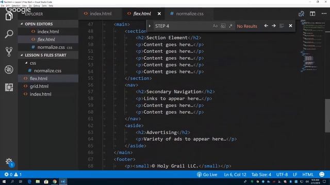330x185 pixels.
Task: Click Ln 6, Col 12 position indicator
Action: click(x=235, y=175)
